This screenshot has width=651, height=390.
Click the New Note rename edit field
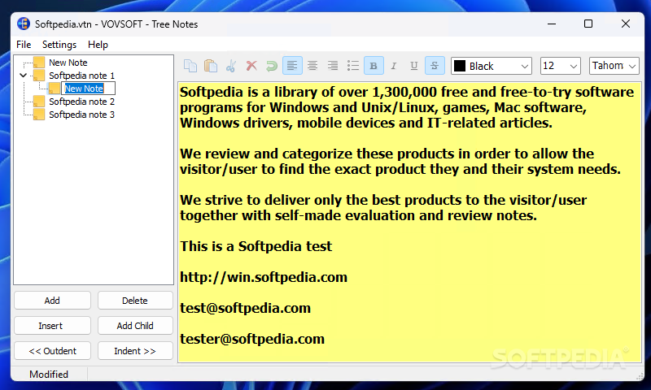click(88, 89)
